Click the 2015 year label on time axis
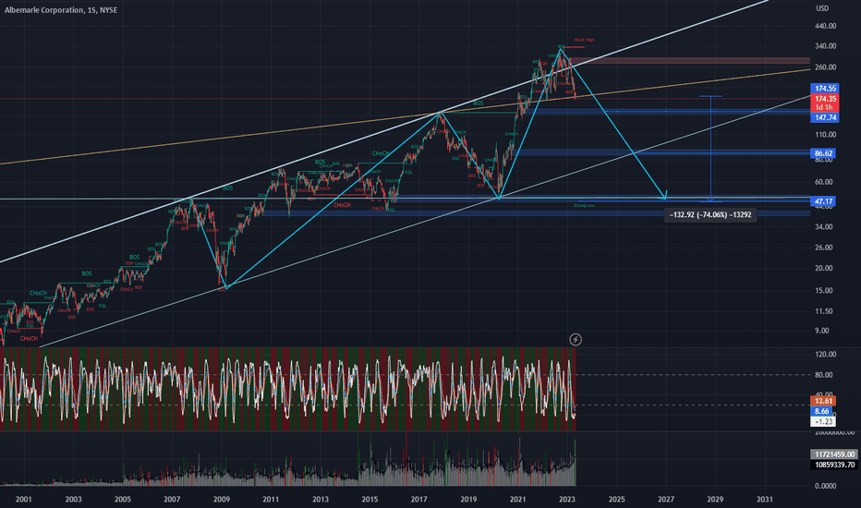Viewport: 861px width, 508px height. 370,499
